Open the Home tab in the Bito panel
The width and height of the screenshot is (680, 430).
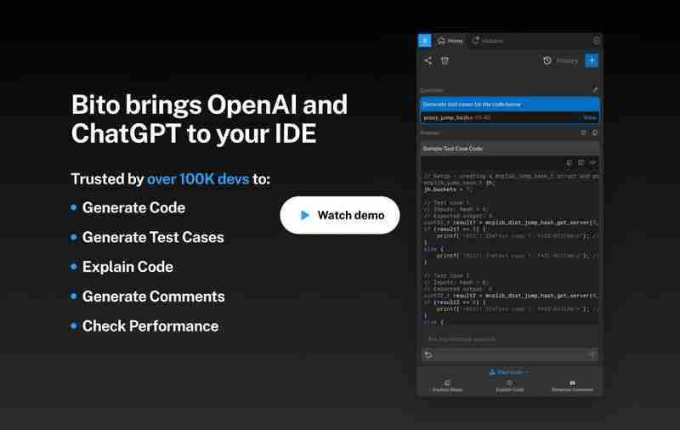[450, 41]
